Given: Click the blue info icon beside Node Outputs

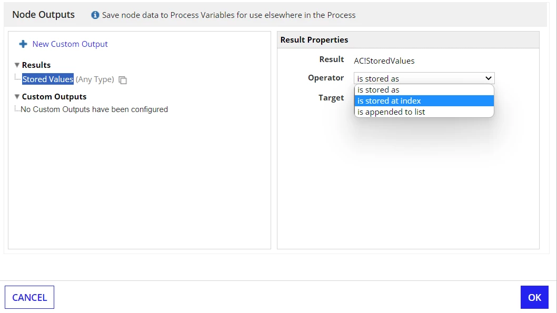Looking at the screenshot, I should pyautogui.click(x=95, y=15).
